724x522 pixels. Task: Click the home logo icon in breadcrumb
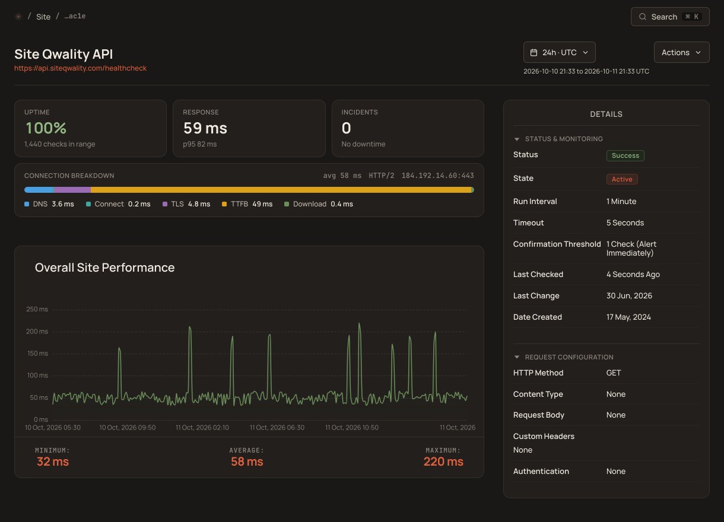[x=18, y=17]
